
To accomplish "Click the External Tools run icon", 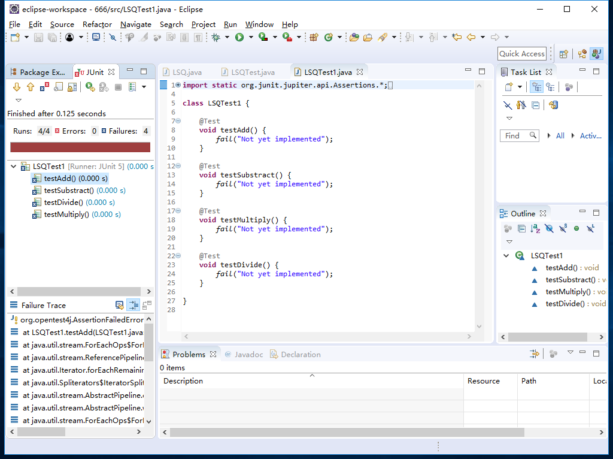I will click(x=287, y=37).
